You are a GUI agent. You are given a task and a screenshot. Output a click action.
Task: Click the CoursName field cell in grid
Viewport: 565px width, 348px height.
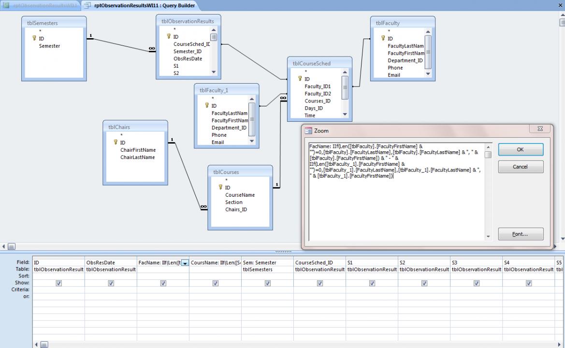click(215, 262)
